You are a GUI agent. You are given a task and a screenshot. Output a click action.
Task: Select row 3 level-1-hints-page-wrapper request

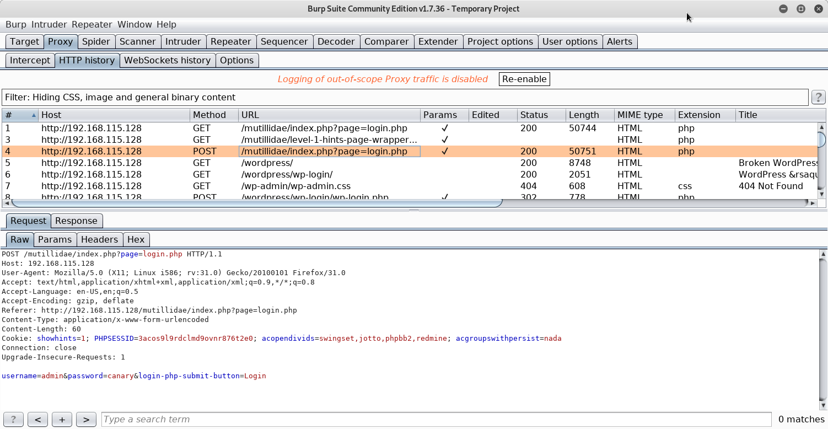coord(410,140)
